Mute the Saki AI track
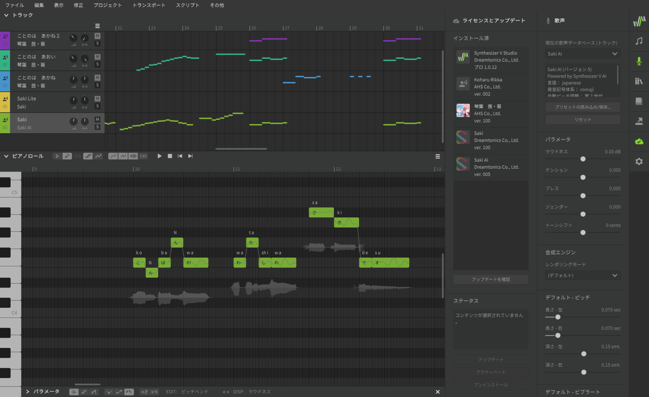 click(x=97, y=119)
